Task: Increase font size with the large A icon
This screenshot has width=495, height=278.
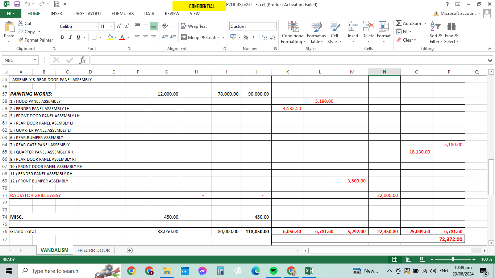Action: pyautogui.click(x=119, y=26)
